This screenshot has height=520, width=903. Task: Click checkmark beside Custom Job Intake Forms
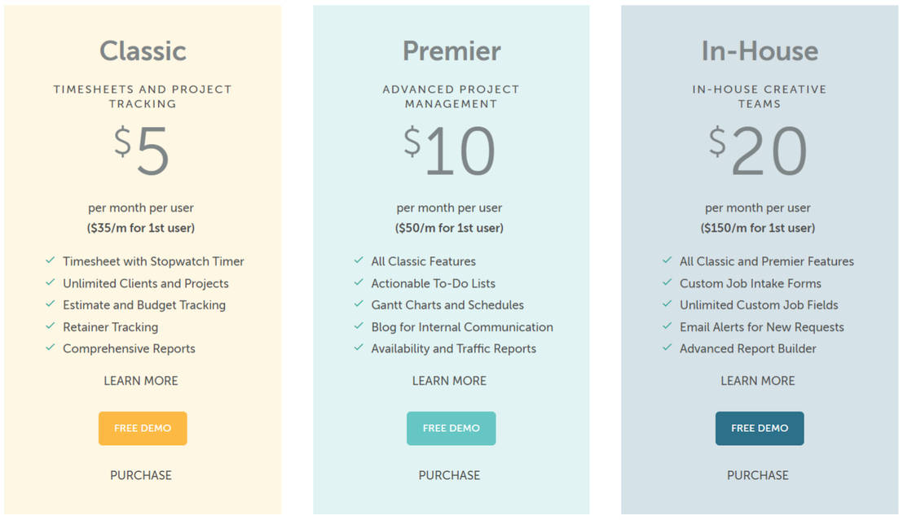point(667,283)
